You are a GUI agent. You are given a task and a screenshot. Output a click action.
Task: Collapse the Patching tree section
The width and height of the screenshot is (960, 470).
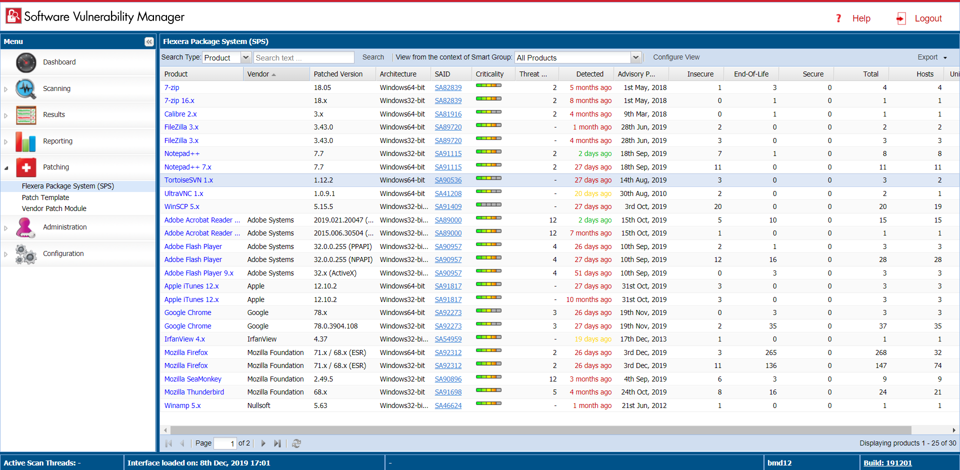(6, 168)
